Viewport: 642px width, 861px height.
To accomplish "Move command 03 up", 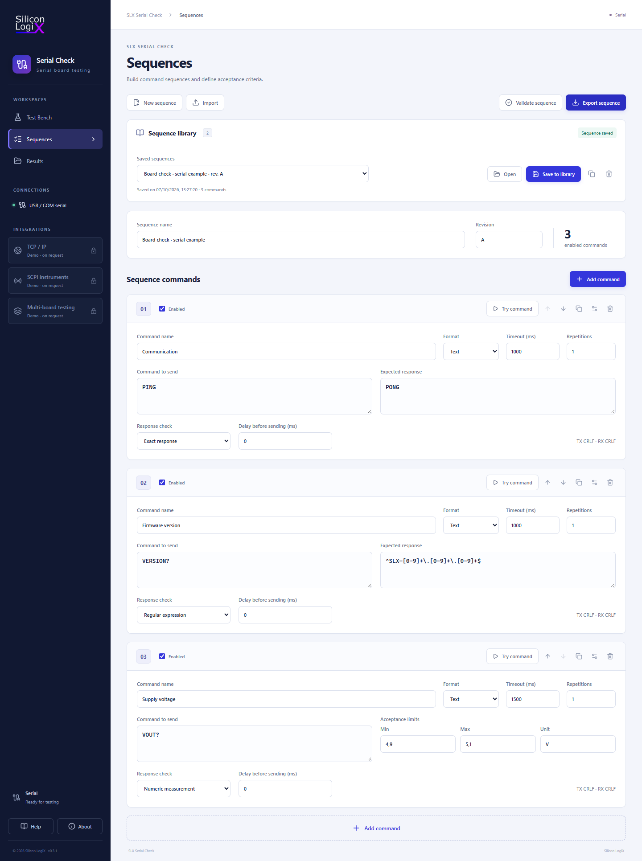I will coord(548,656).
